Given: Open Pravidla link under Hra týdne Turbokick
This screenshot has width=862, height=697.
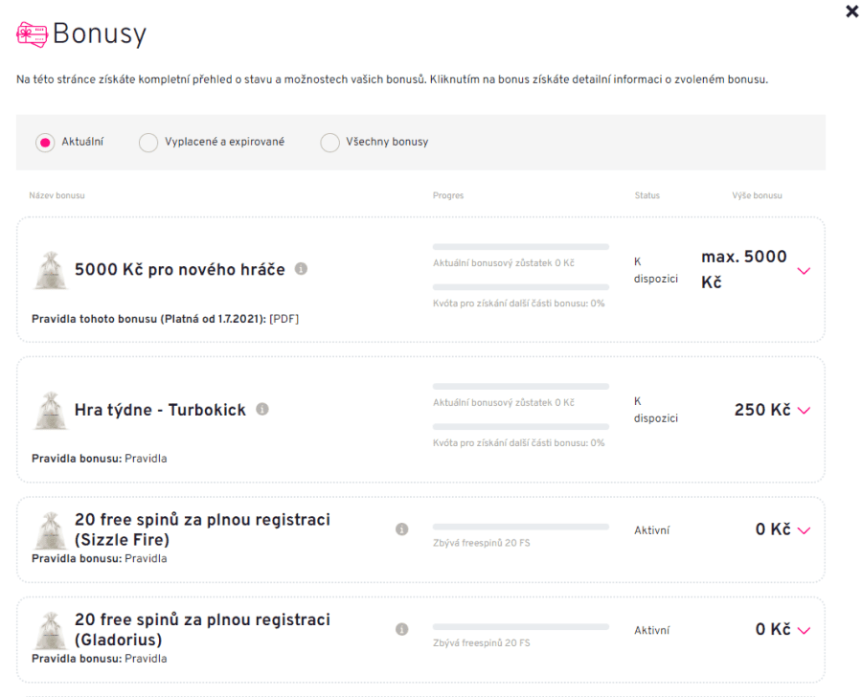Looking at the screenshot, I should point(146,459).
